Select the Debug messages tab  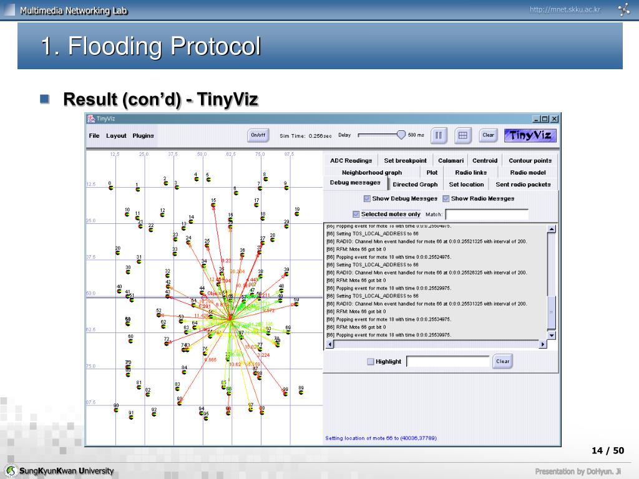[x=355, y=183]
